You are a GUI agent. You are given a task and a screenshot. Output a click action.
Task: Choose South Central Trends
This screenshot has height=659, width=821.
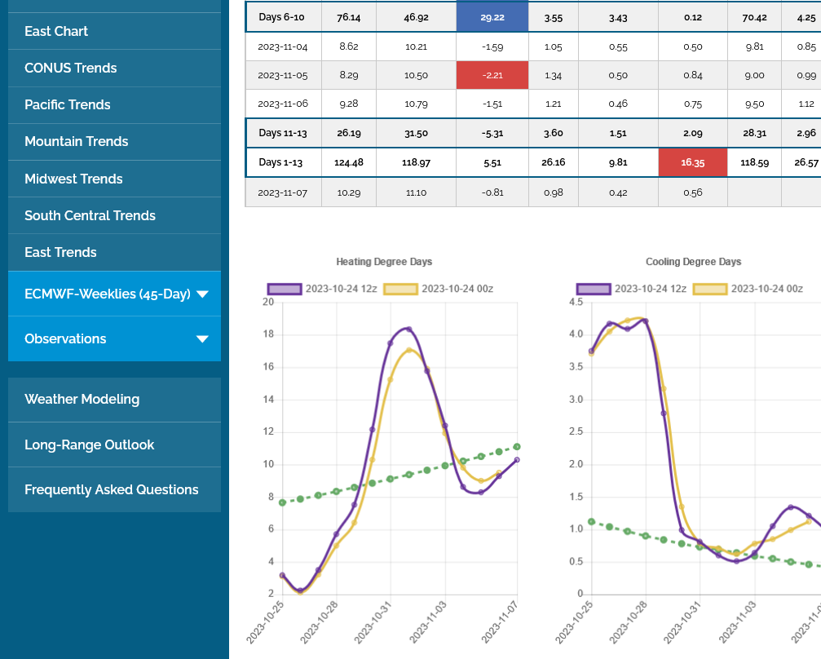(x=90, y=215)
